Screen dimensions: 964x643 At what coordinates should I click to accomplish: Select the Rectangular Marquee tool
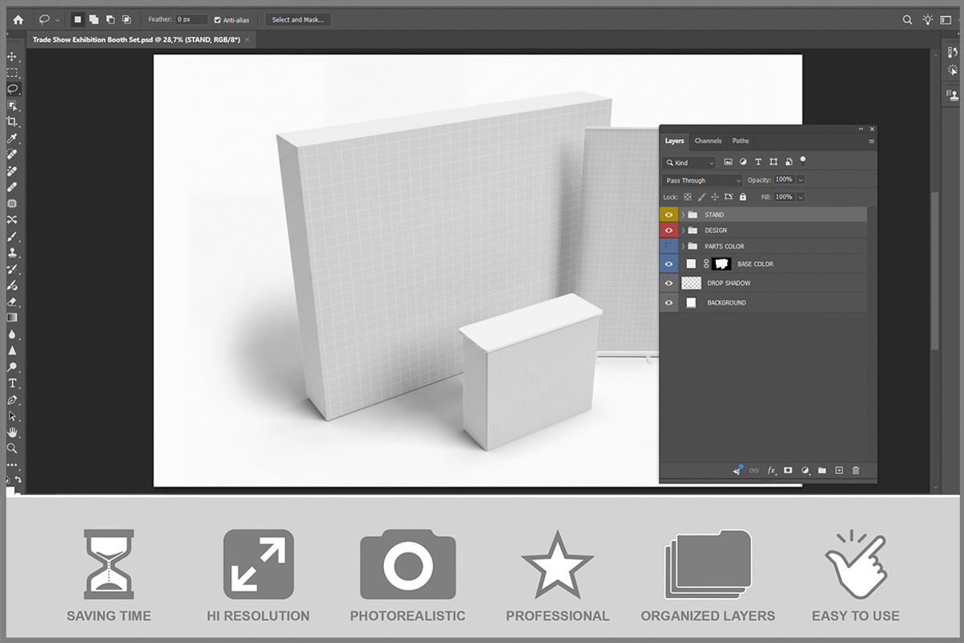12,73
